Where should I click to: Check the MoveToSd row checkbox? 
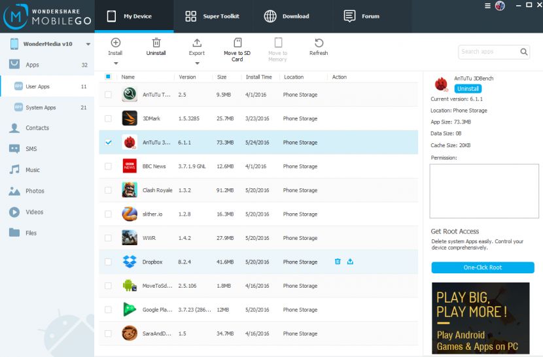108,286
